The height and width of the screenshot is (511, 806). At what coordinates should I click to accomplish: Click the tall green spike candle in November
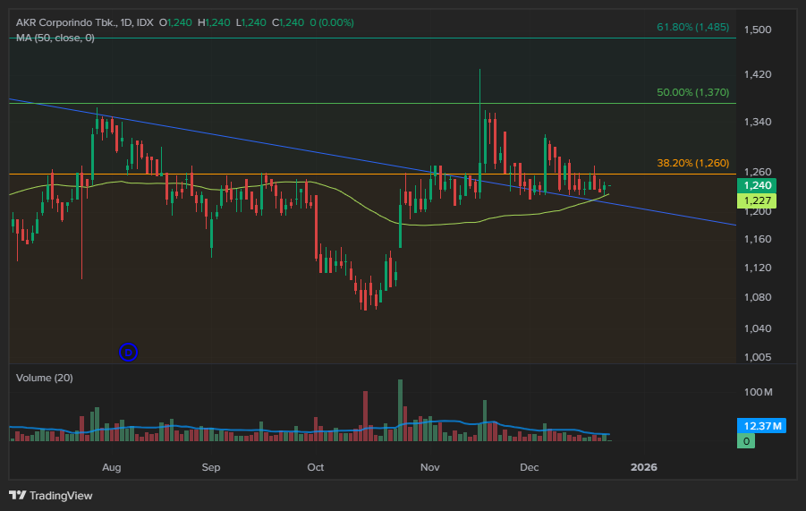click(x=480, y=125)
